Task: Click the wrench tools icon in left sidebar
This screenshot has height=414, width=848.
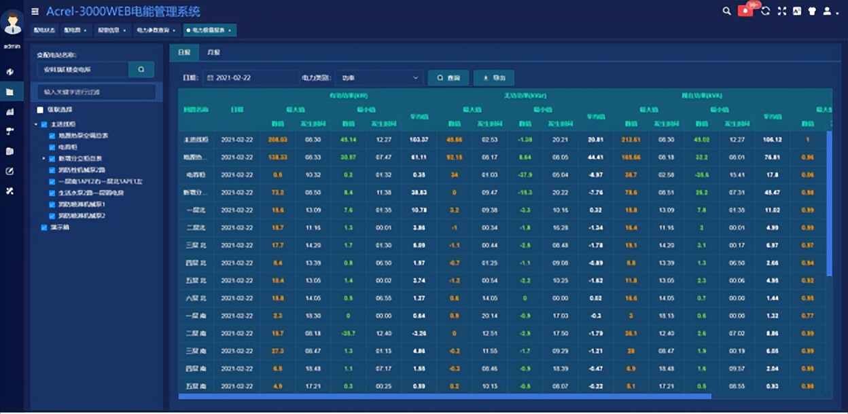Action: pyautogui.click(x=10, y=191)
